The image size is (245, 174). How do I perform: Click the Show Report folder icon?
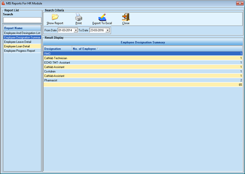[x=55, y=17]
